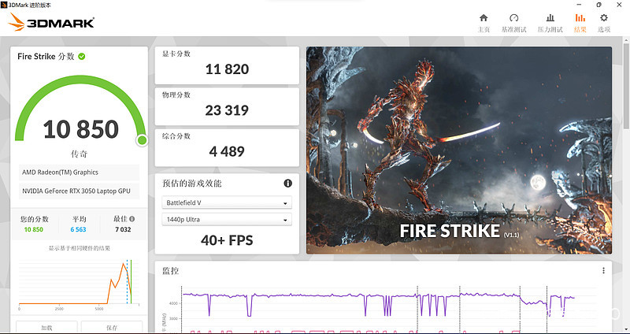Click the score gauge end knob
Screen dimensions: 630x334
[142, 140]
